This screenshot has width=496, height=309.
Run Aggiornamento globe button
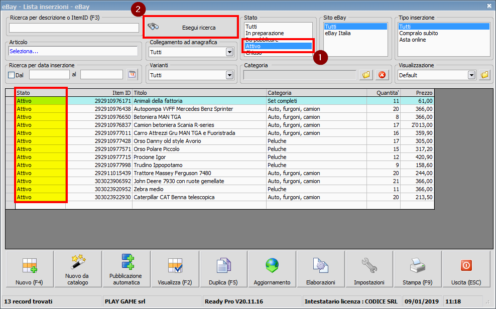(272, 269)
